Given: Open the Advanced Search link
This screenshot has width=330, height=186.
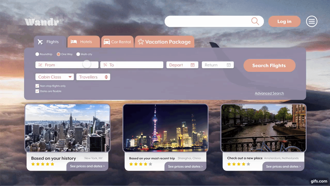Looking at the screenshot, I should pyautogui.click(x=269, y=93).
